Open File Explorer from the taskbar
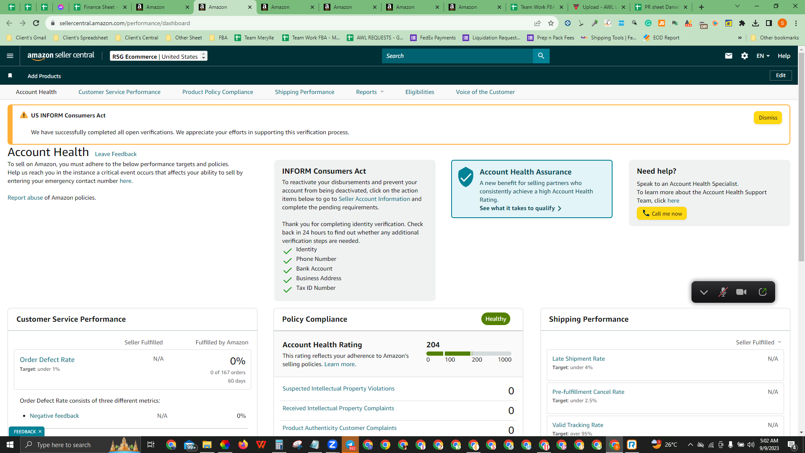This screenshot has height=453, width=805. [207, 445]
